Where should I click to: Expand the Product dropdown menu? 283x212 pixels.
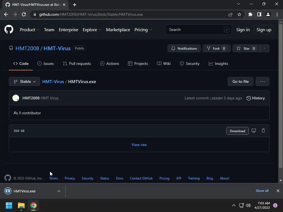[x=30, y=30]
